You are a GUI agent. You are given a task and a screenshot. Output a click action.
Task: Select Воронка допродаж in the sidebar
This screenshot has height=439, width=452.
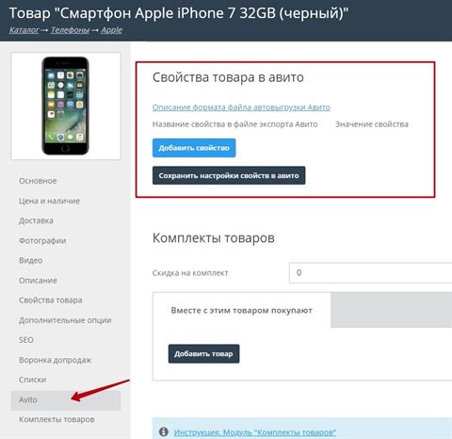pyautogui.click(x=55, y=360)
